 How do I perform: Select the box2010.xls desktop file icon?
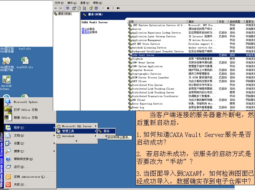pos(25,63)
